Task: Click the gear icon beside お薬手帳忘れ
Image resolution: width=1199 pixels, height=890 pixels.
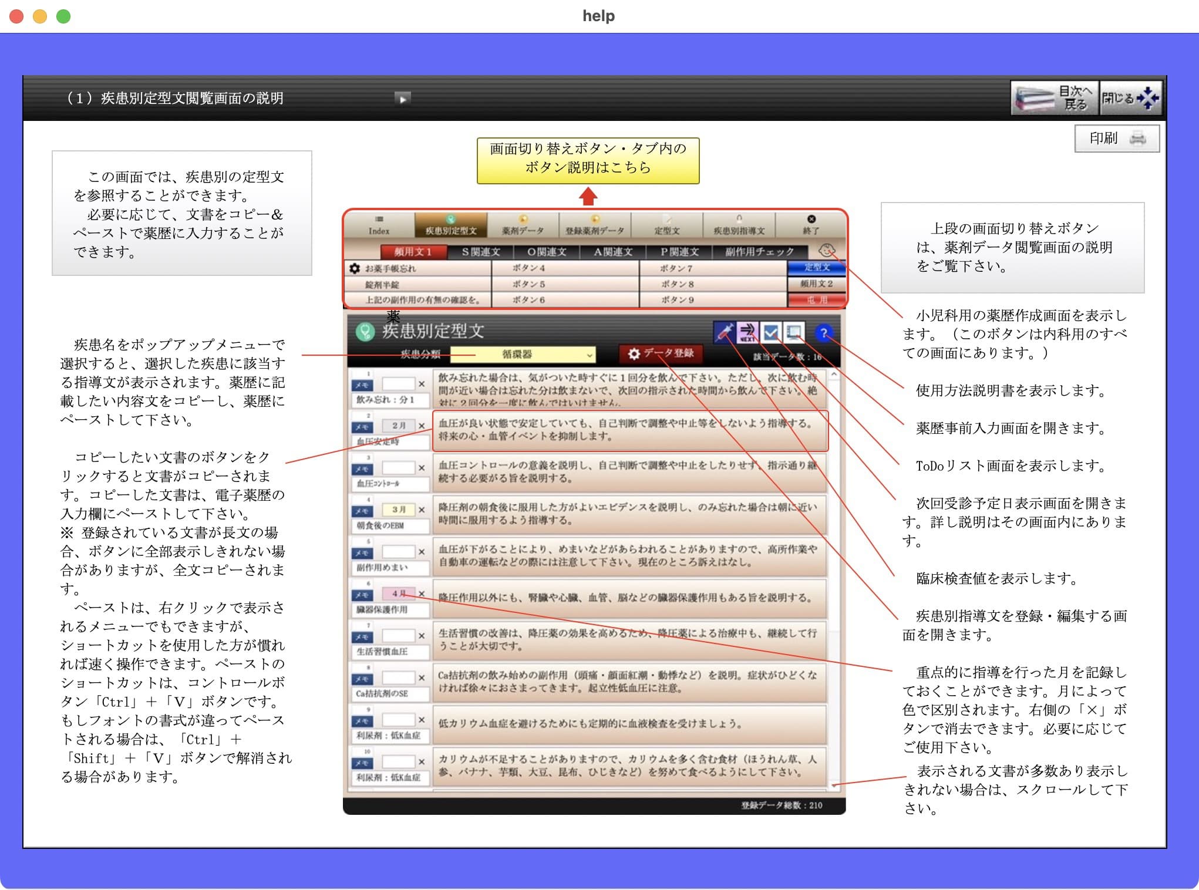Action: pos(355,268)
